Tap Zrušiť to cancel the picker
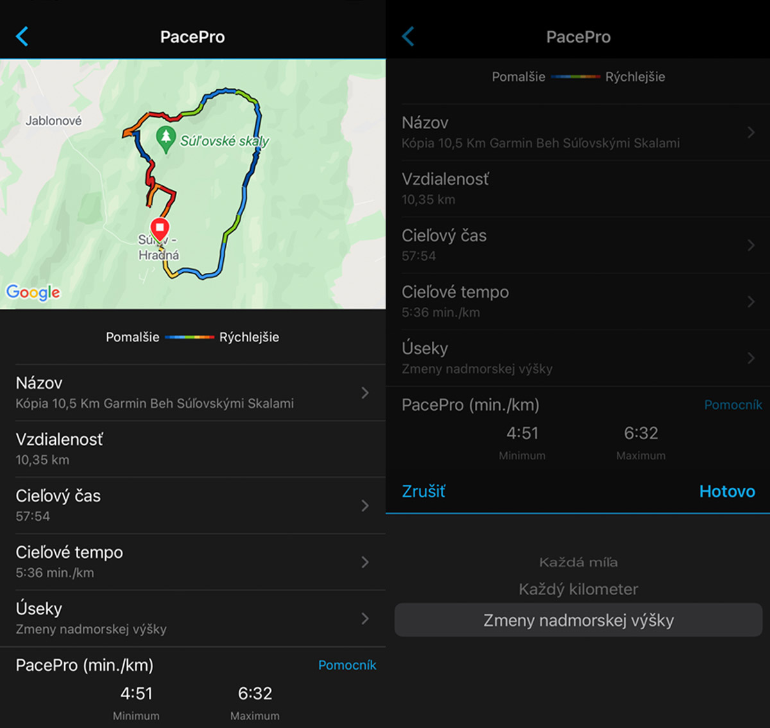 pos(424,491)
